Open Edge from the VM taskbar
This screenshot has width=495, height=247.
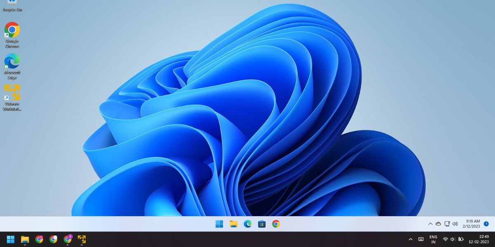[247, 224]
